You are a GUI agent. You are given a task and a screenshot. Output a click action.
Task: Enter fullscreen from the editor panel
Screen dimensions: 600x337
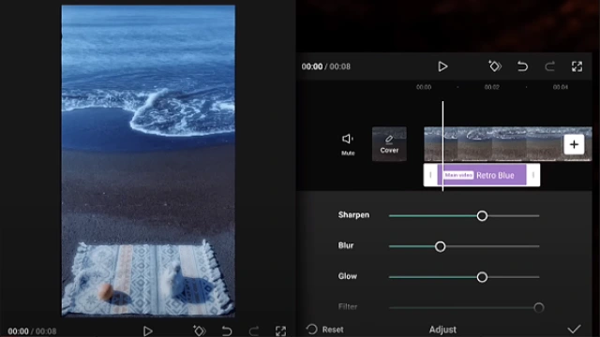point(577,66)
